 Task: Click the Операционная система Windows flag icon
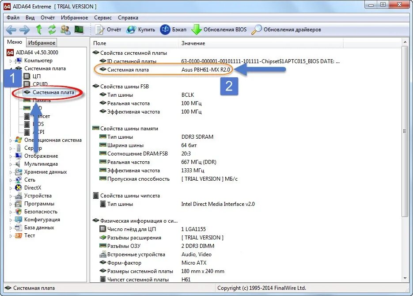pos(19,140)
